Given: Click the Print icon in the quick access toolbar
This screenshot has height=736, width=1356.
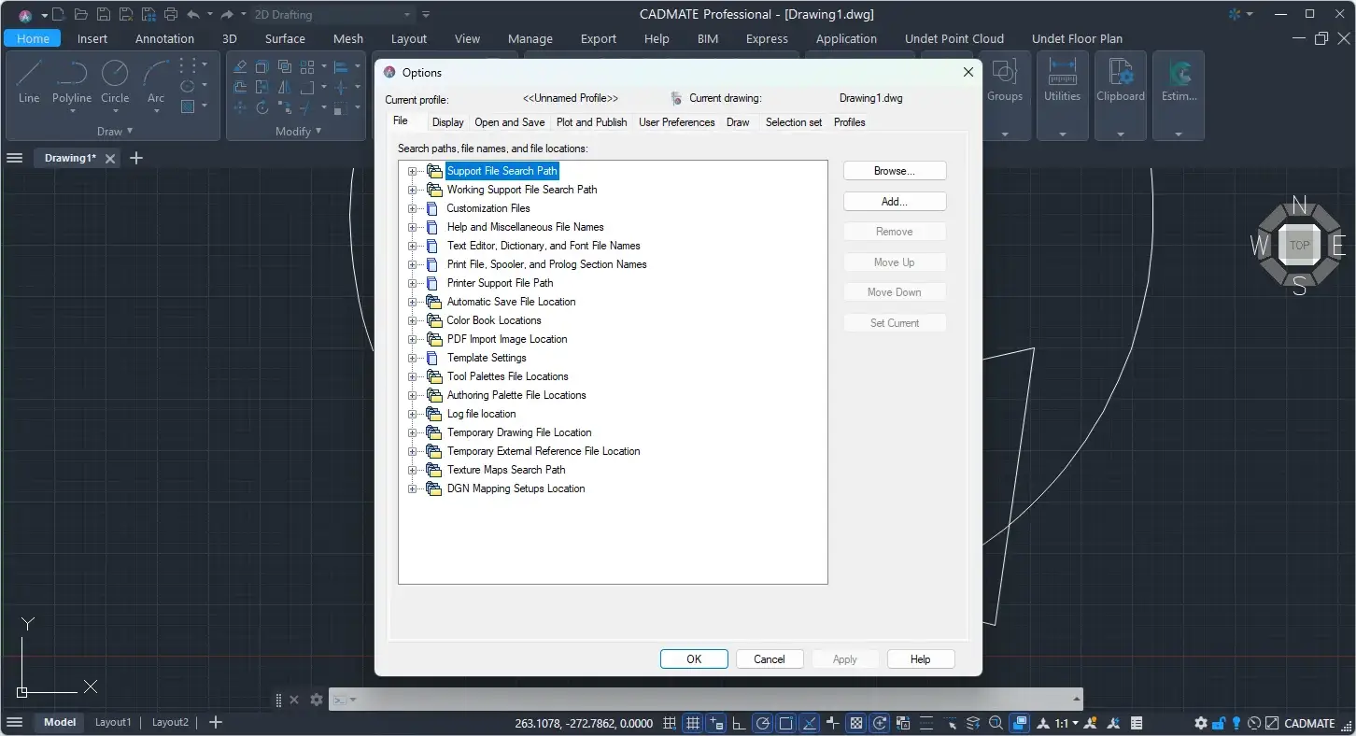Looking at the screenshot, I should pyautogui.click(x=170, y=14).
